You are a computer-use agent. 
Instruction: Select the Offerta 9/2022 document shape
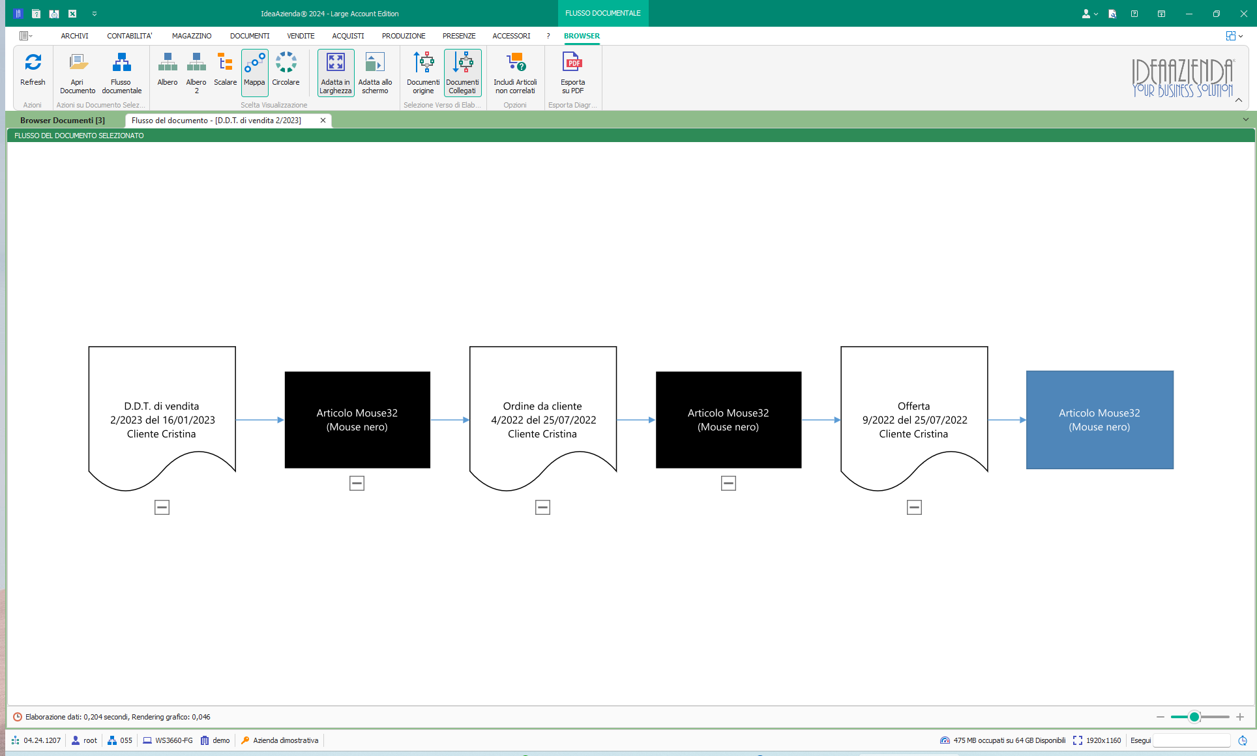tap(914, 418)
